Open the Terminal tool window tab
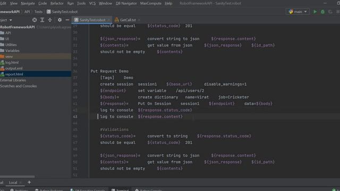 click(x=120, y=190)
